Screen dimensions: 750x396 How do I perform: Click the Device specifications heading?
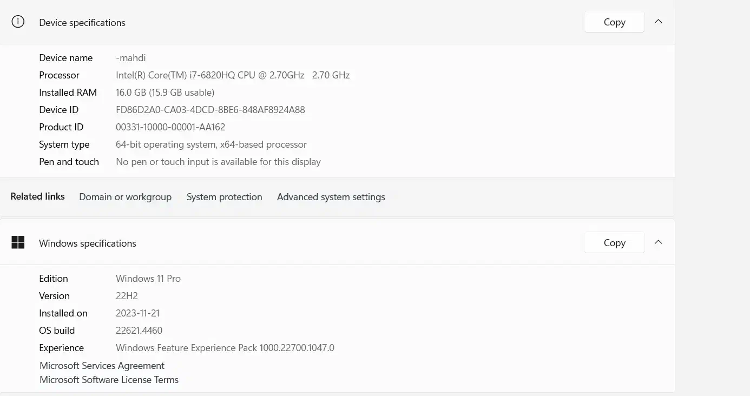82,23
